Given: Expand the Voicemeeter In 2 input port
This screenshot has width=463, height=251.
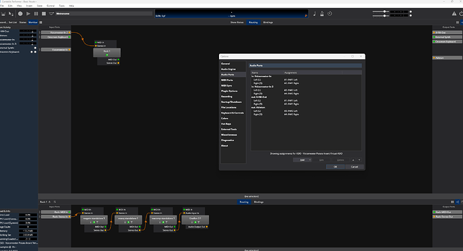Looking at the screenshot, I should [x=40, y=32].
